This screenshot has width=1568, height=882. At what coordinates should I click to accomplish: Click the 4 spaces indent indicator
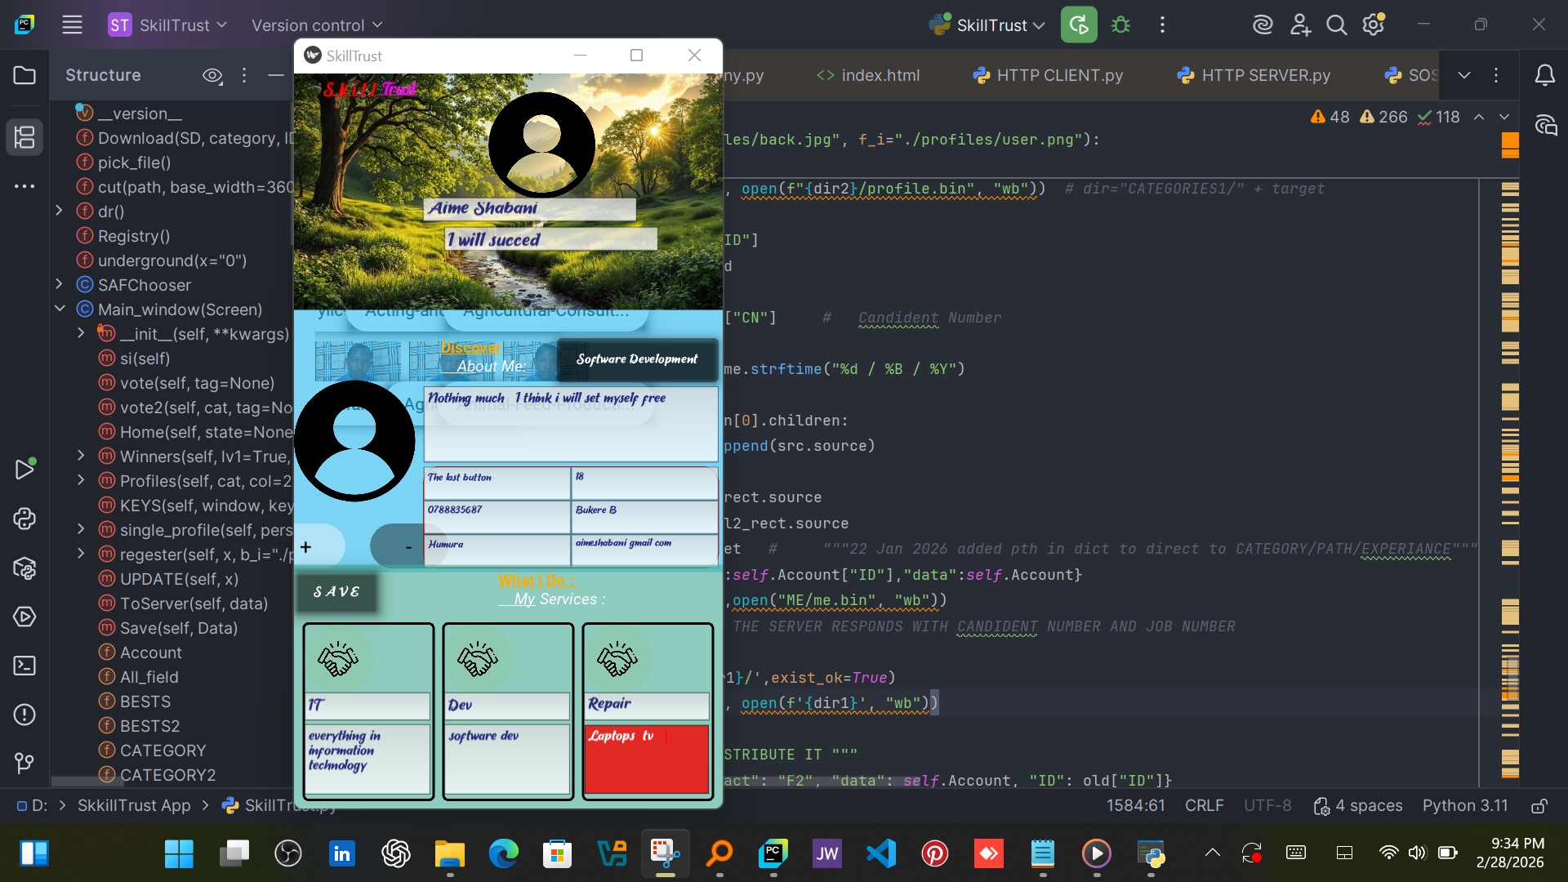pos(1357,806)
